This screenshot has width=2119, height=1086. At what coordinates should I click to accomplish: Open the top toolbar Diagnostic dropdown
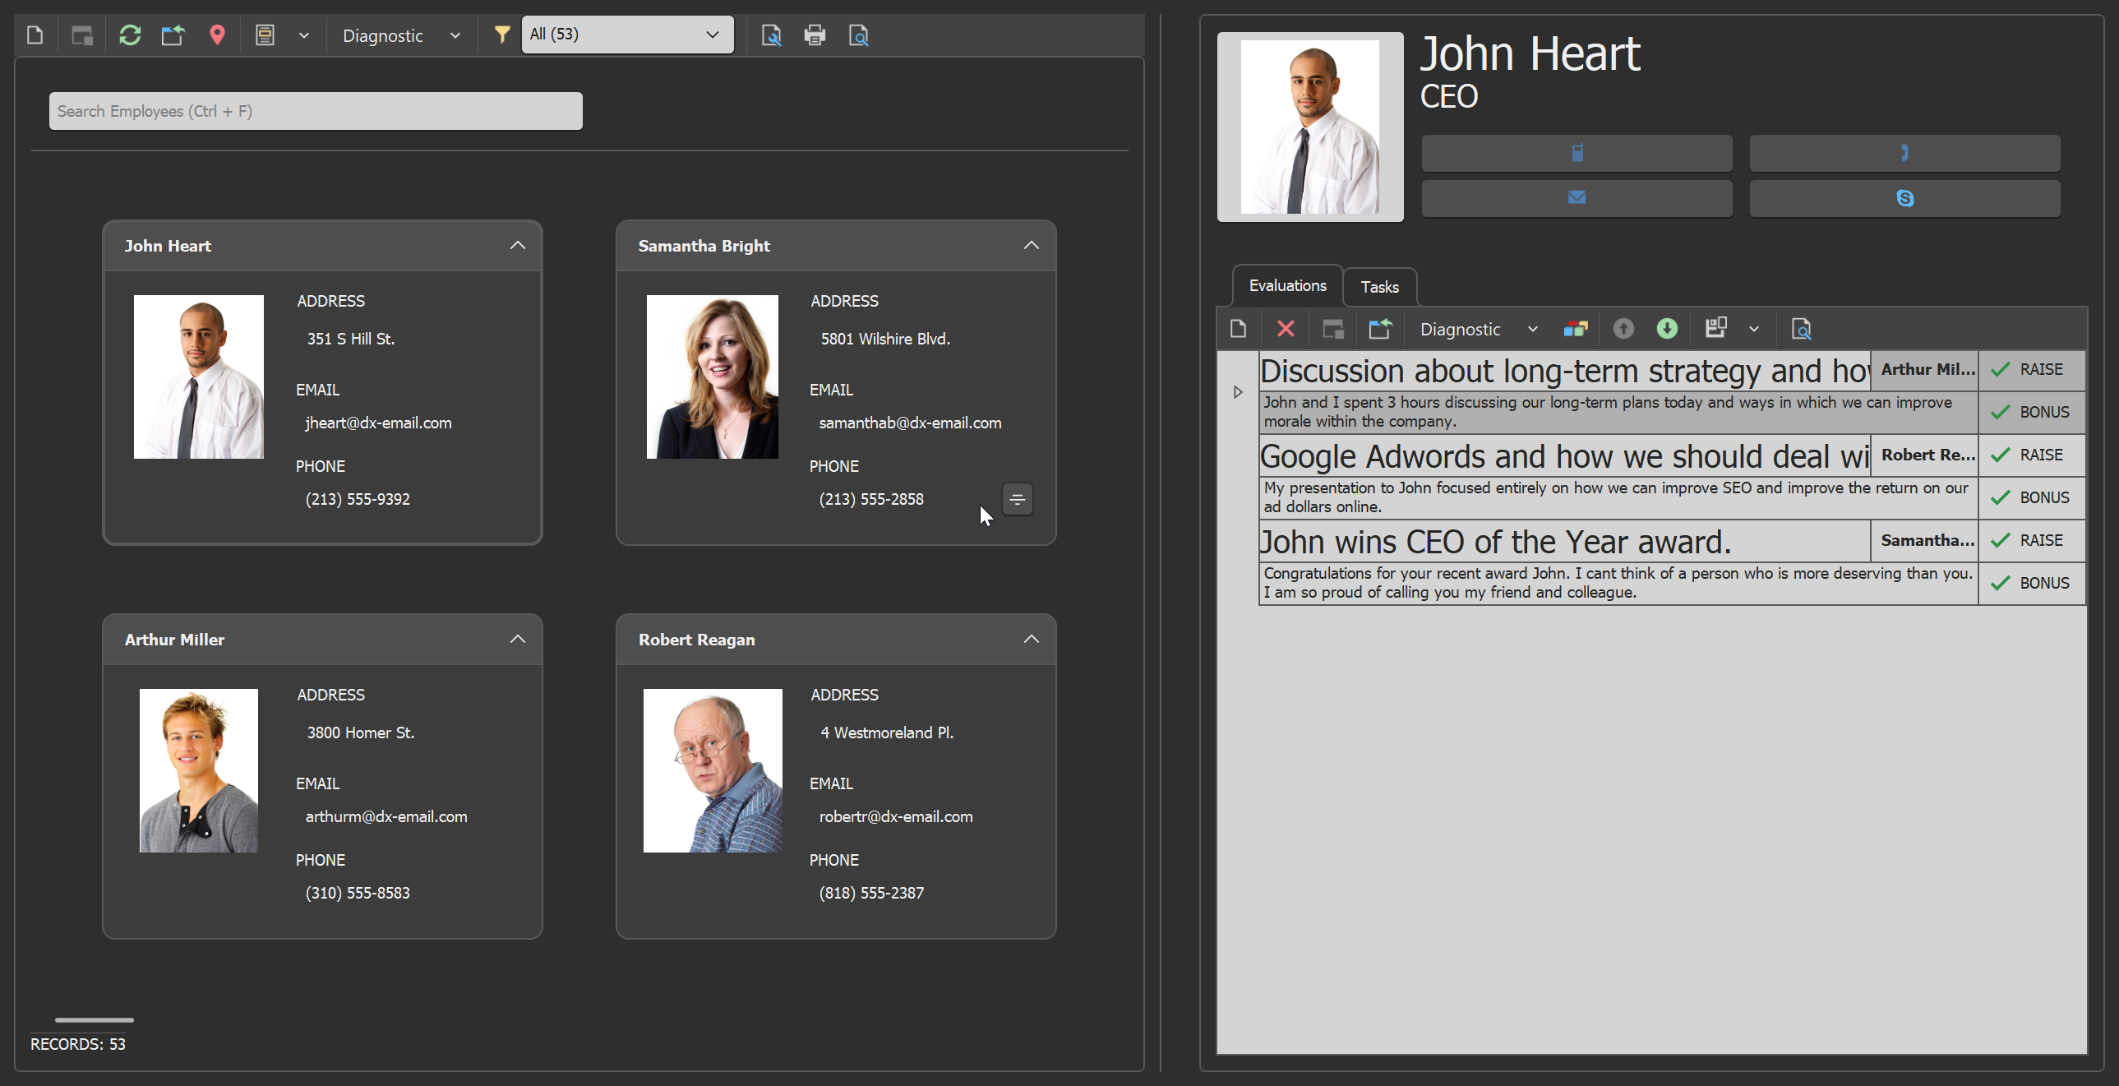click(401, 36)
